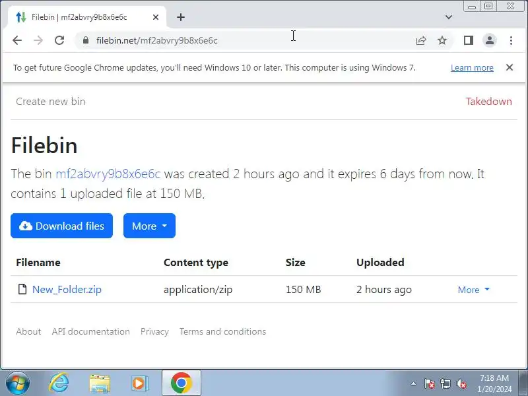Click the Download files button
The height and width of the screenshot is (396, 528).
[x=61, y=226]
